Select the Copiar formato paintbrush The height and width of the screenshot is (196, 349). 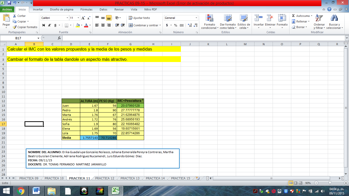(15, 27)
